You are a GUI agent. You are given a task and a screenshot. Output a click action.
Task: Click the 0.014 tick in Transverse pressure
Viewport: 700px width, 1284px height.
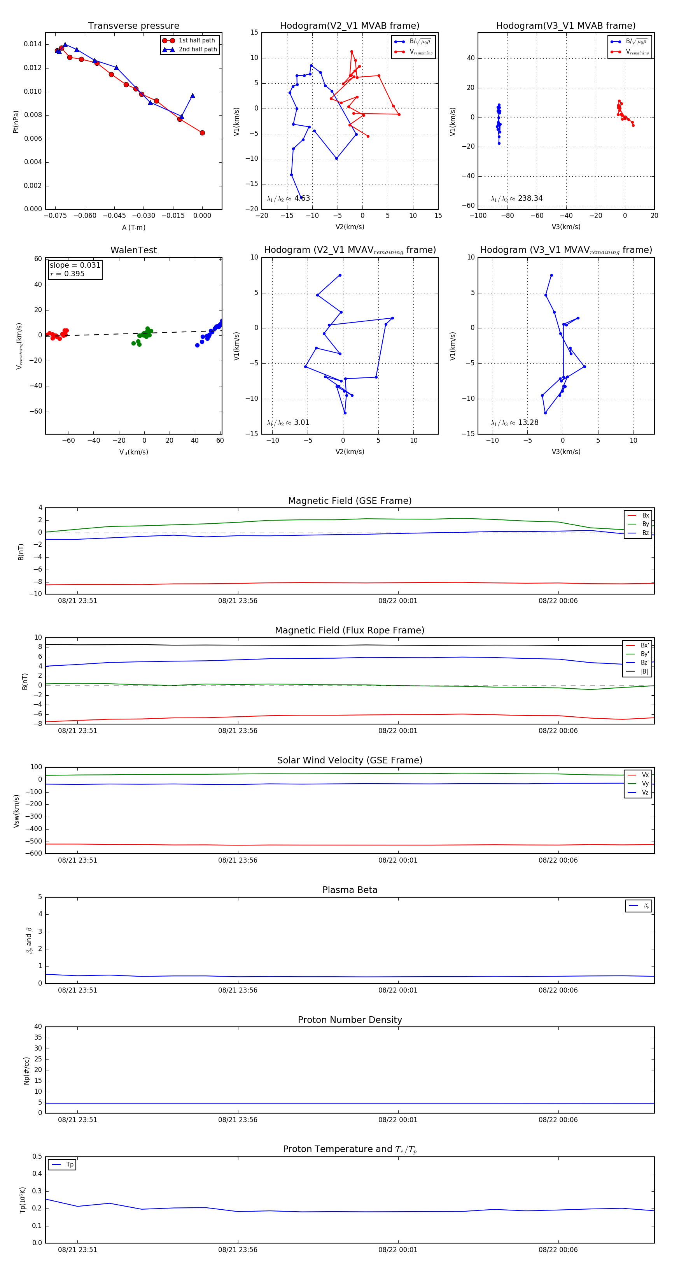click(33, 44)
